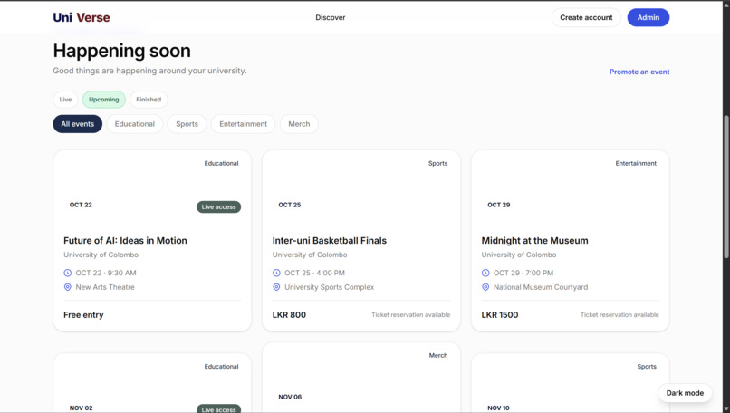Open the Admin button

(648, 17)
